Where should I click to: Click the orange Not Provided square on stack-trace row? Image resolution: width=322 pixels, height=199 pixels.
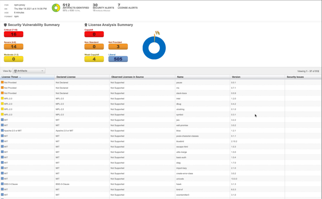pos(3,93)
